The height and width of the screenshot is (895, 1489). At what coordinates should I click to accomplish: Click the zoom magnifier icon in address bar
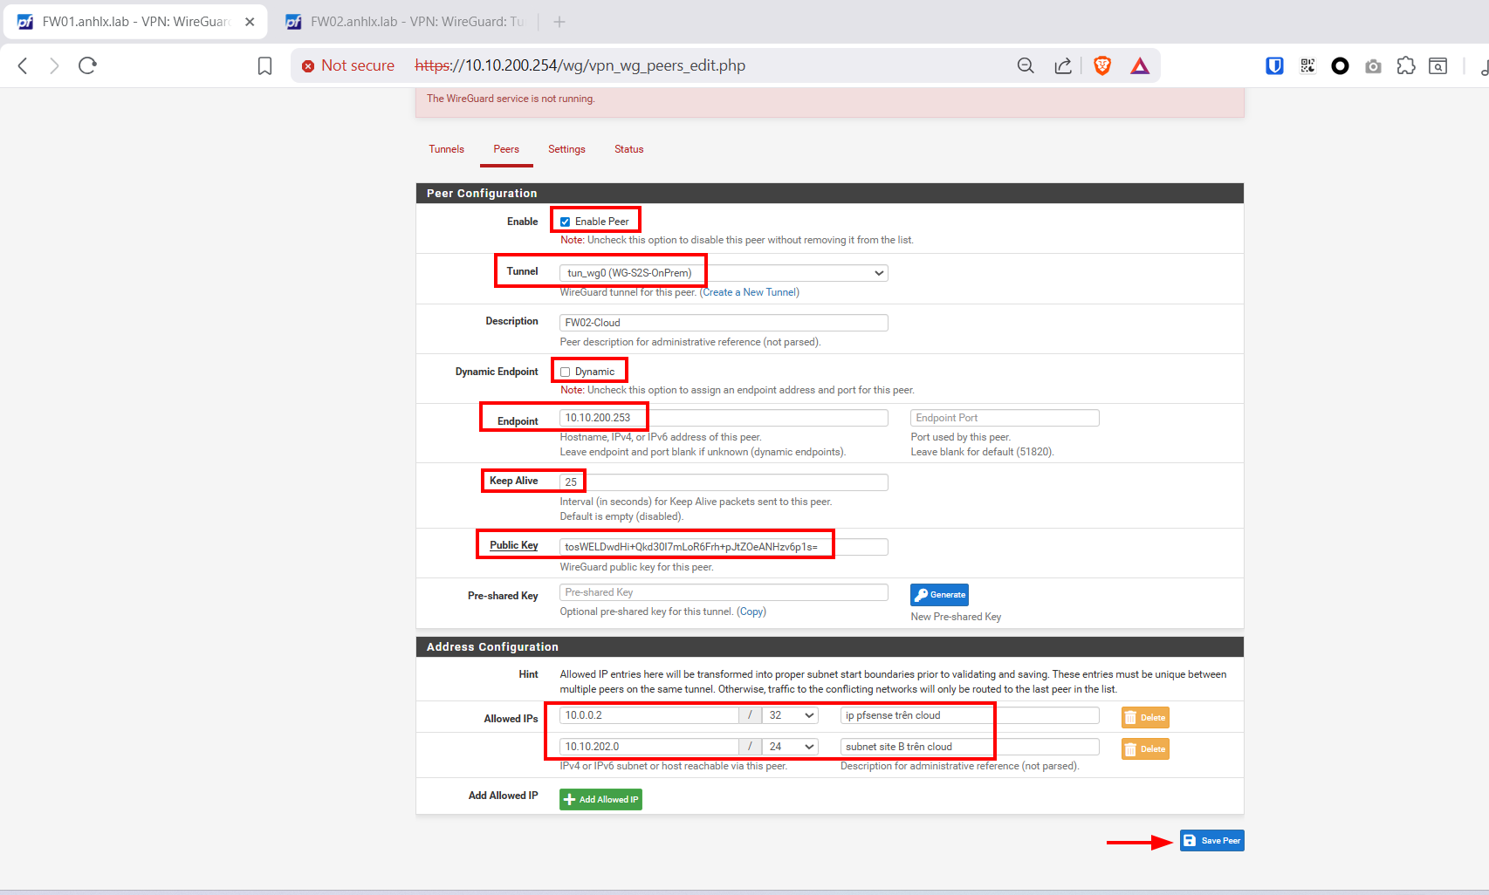(x=1026, y=65)
